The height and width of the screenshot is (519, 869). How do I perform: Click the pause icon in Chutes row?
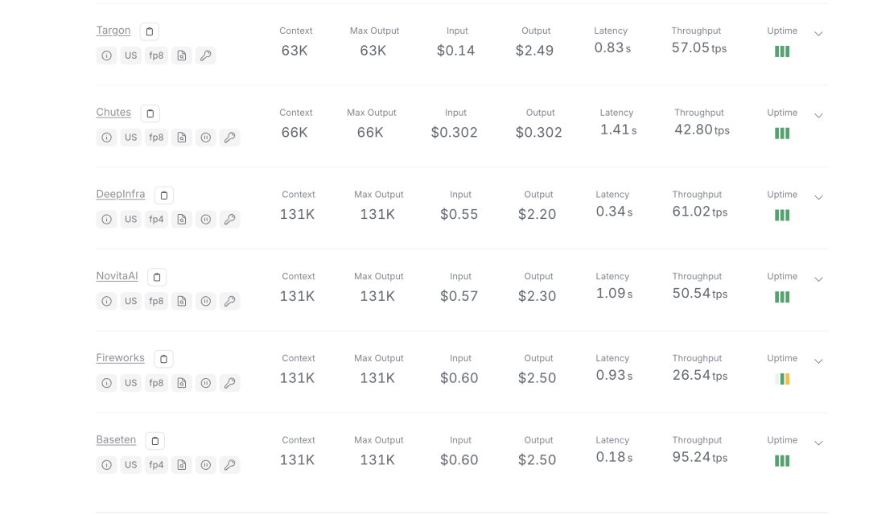[206, 138]
